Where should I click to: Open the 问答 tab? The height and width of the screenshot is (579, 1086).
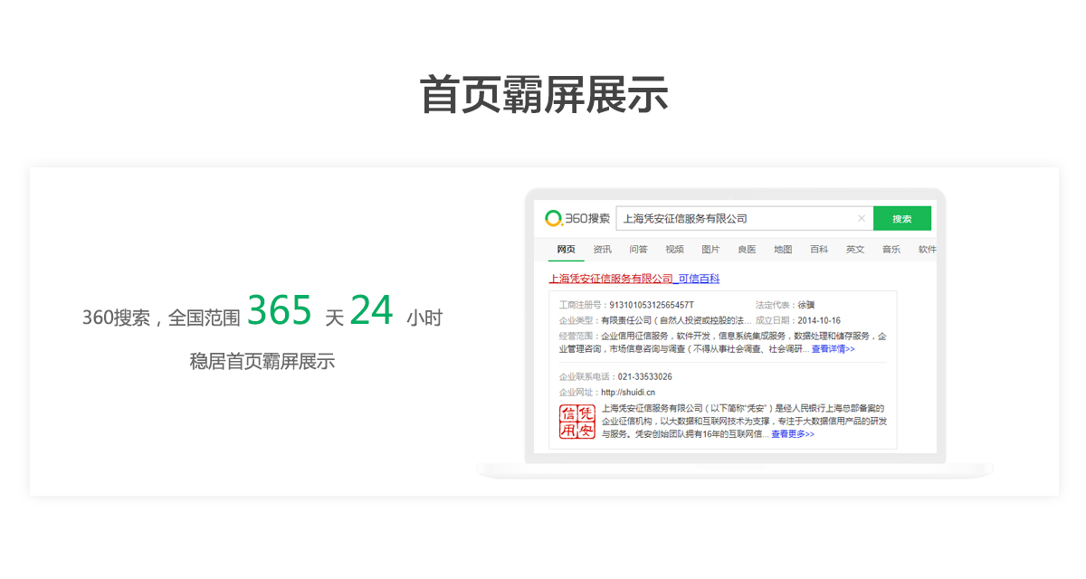638,250
